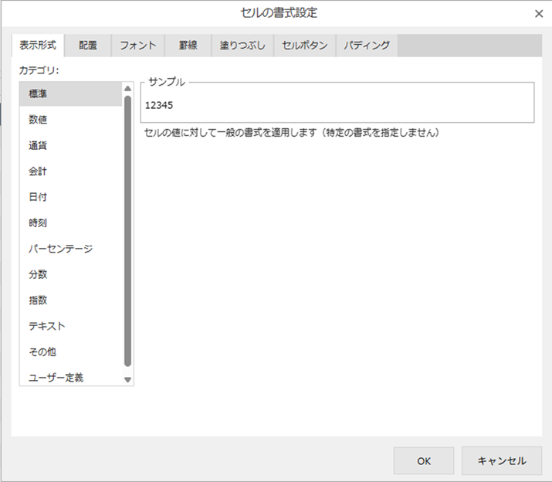This screenshot has width=552, height=482.
Task: Pick 会計 from the category list
Action: (x=39, y=171)
